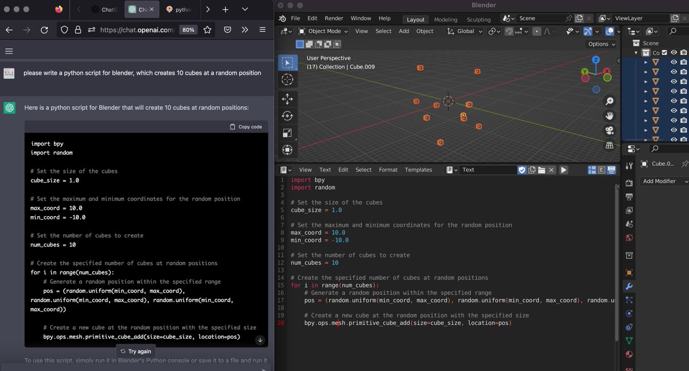
Task: Select the Move tool in viewport toolbar
Action: point(287,99)
